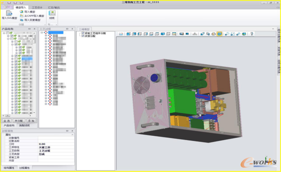Click the 线缆 ribbon icon
This screenshot has height=172, width=281.
(x=52, y=14)
